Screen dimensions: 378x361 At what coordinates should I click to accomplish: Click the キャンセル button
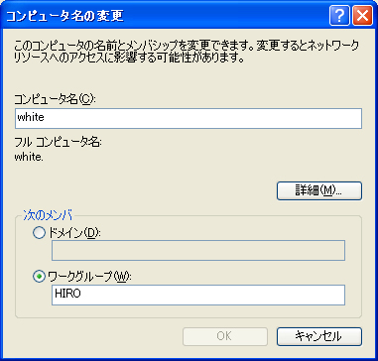click(319, 336)
